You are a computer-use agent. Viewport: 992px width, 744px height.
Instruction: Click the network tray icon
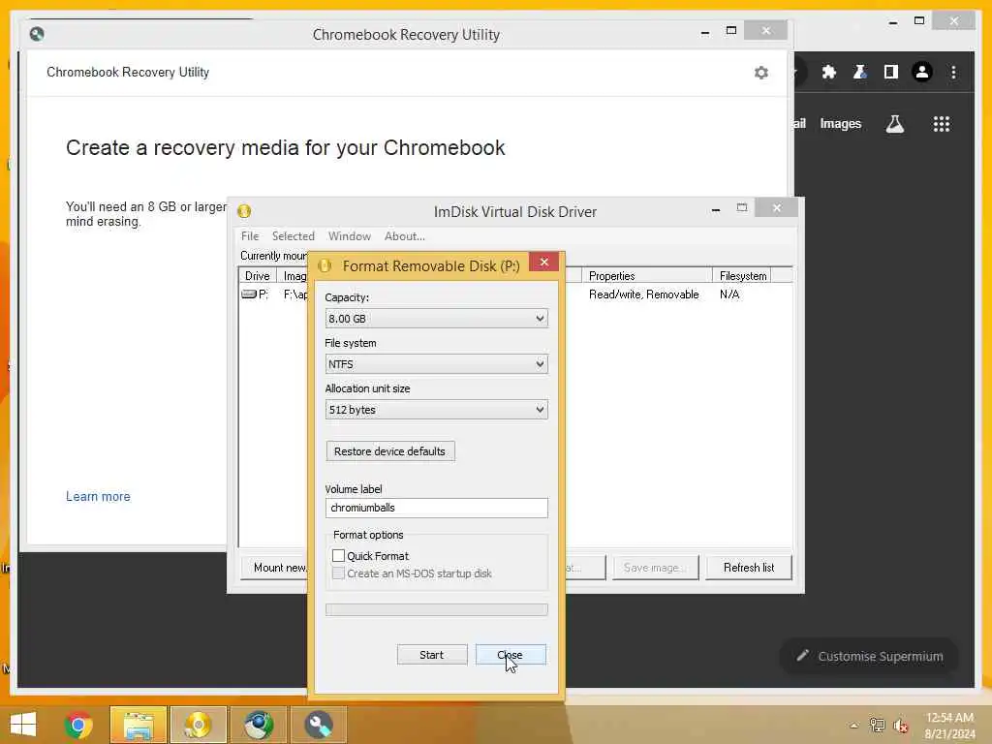(x=877, y=726)
